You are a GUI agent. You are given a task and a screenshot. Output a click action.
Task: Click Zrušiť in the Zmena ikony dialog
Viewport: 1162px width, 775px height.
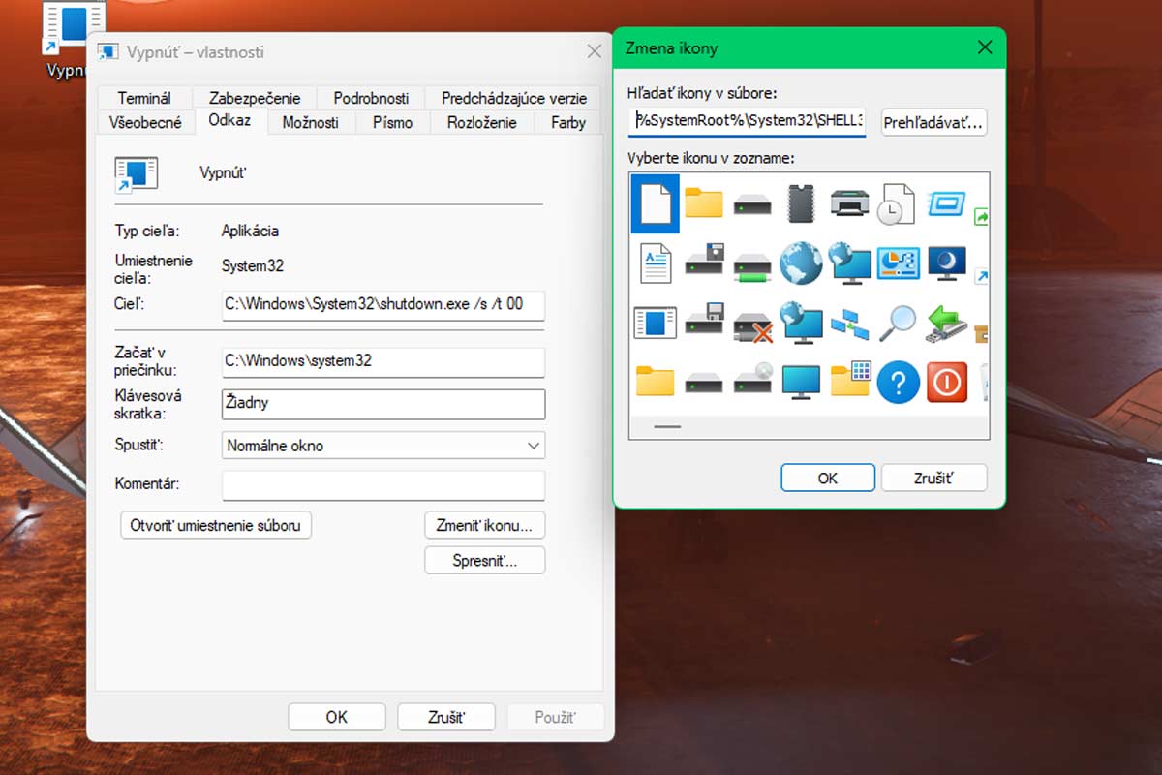[x=934, y=479]
